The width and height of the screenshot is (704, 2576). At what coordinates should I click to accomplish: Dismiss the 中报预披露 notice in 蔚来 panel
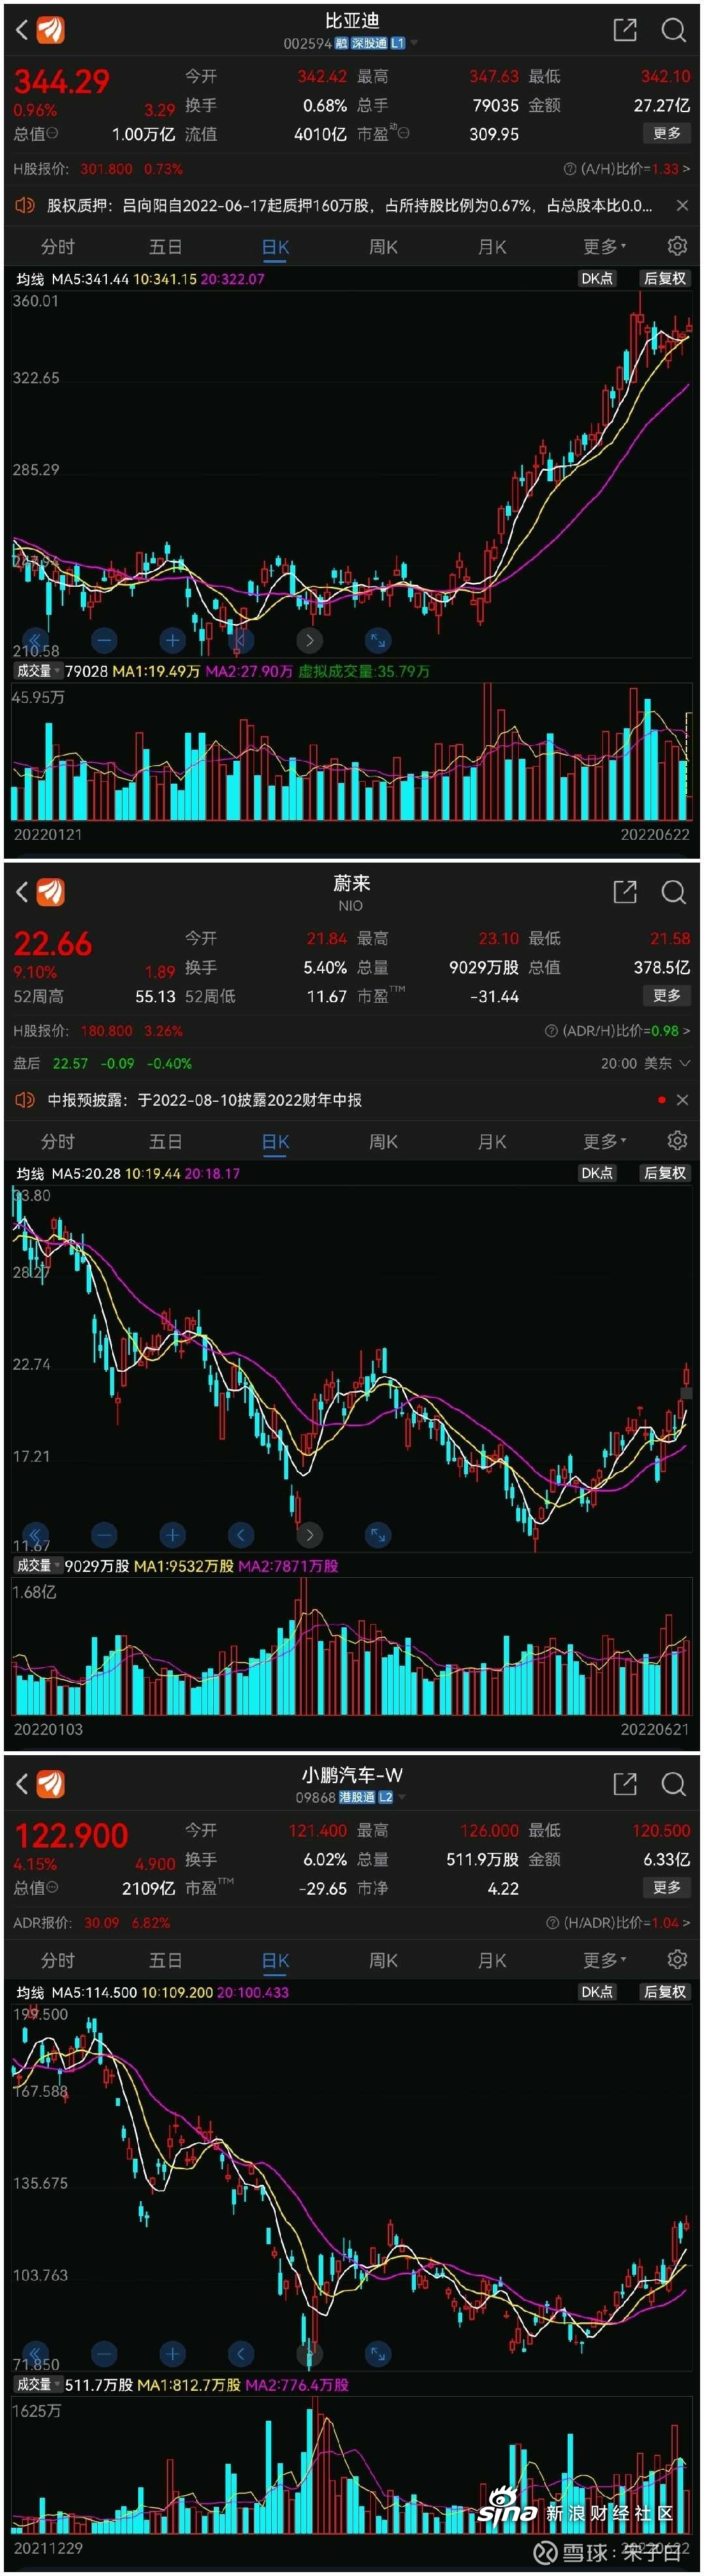pos(682,1100)
